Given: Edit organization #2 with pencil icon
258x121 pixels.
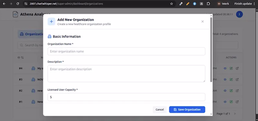Looking at the screenshot, I should (231, 91).
